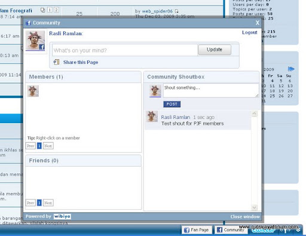Submit the shout with the POST button
Viewport: 306px width, 236px height.
coord(172,104)
